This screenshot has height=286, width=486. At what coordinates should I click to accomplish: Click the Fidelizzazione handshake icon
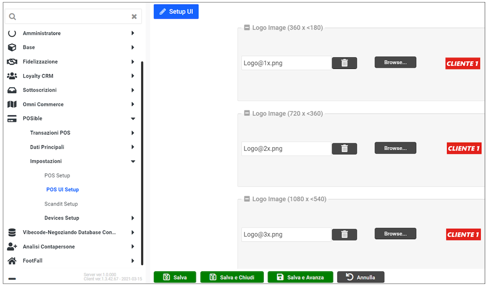pos(12,62)
